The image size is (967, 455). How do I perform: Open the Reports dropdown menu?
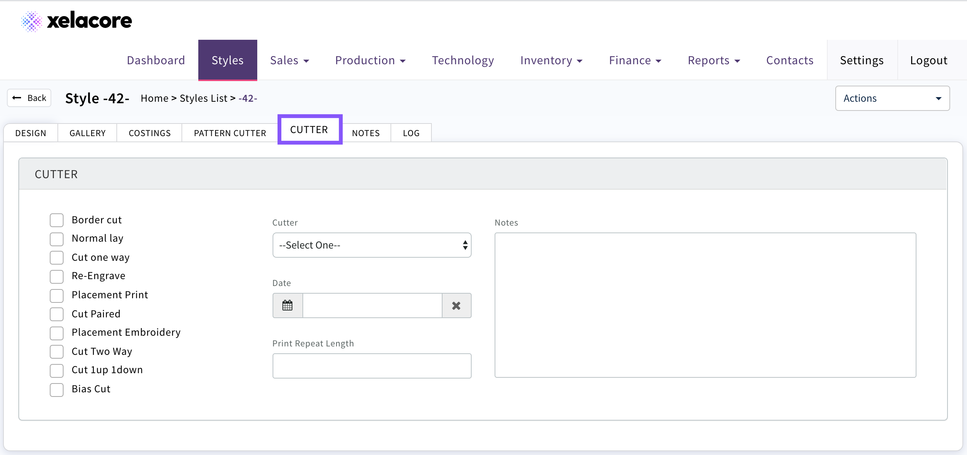pyautogui.click(x=714, y=60)
